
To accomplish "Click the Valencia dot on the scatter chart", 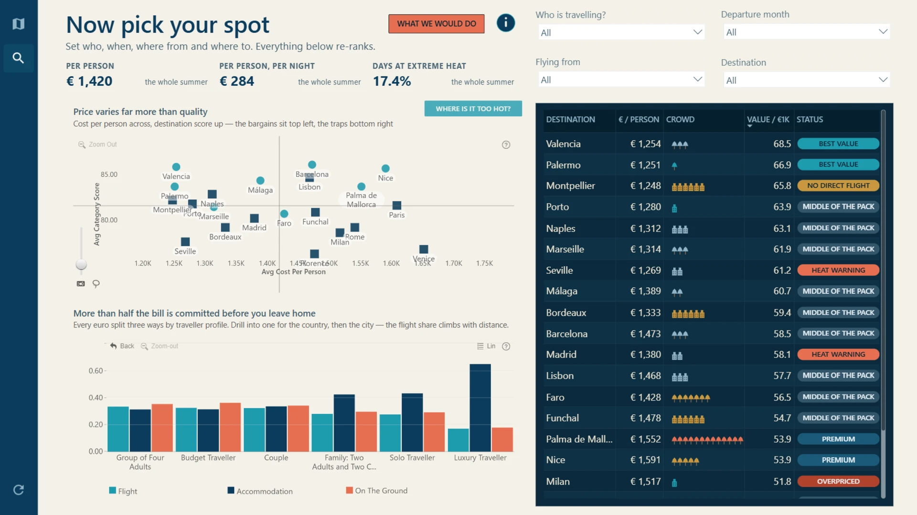I will 176,167.
